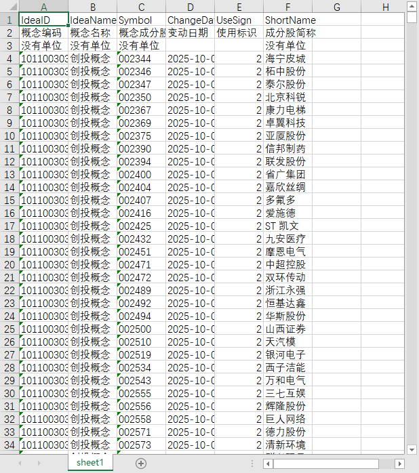The height and width of the screenshot is (473, 419).
Task: Click the cell 清新环境
Action: click(x=287, y=445)
